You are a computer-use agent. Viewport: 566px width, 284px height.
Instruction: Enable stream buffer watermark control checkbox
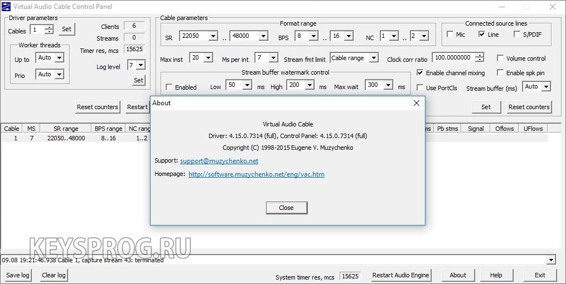click(x=169, y=87)
